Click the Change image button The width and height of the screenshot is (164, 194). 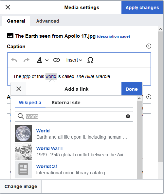click(21, 186)
